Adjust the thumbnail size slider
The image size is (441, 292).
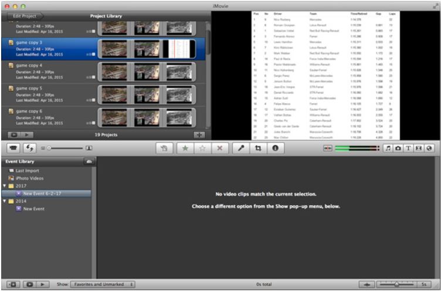tap(66, 148)
